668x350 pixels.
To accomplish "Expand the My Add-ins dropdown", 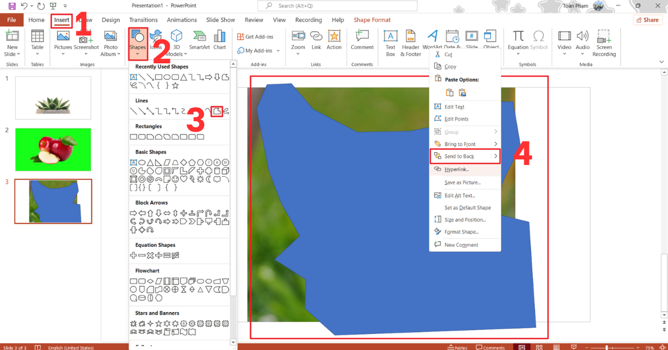I will (x=278, y=51).
